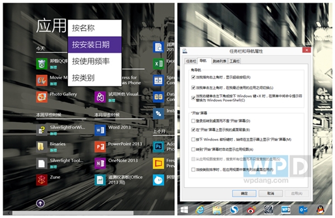Toggle upper-left corner recent apps switching checkbox (L)

pyautogui.click(x=193, y=88)
